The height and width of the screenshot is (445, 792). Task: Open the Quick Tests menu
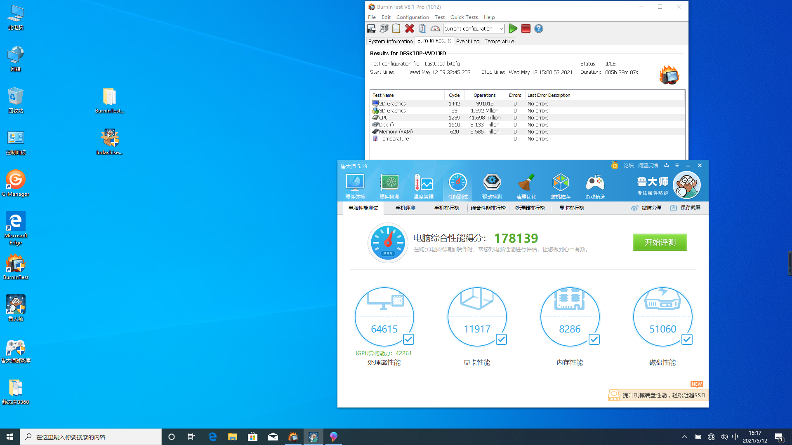click(464, 17)
